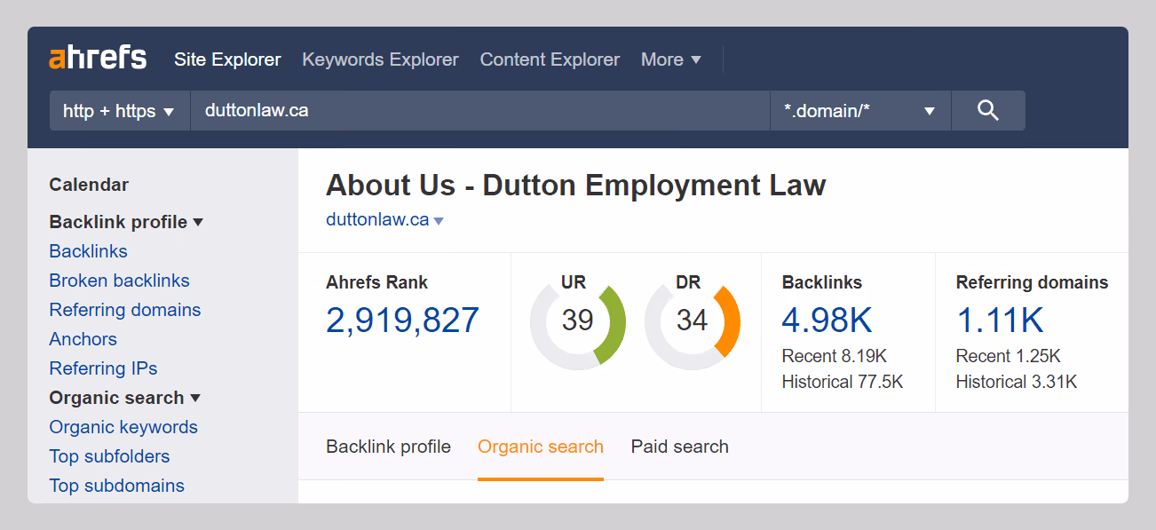The width and height of the screenshot is (1156, 530).
Task: Click the Ahrefs Rank label
Action: (x=376, y=283)
